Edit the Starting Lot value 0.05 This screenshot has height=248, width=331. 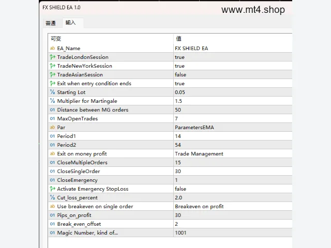pos(233,92)
